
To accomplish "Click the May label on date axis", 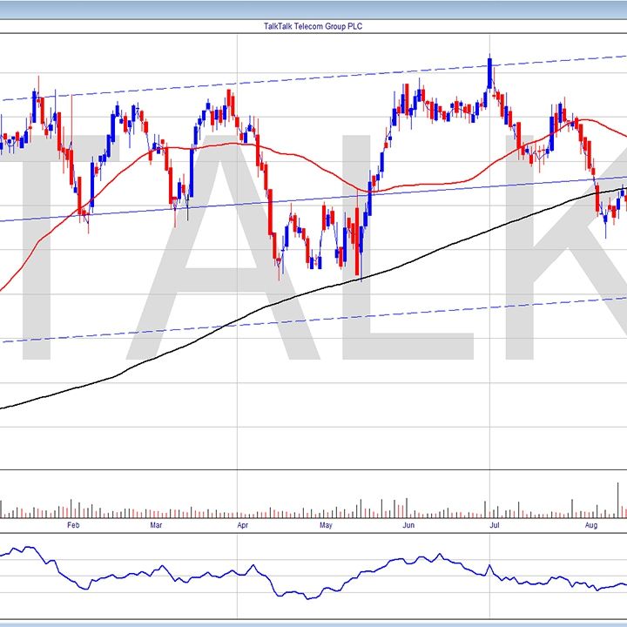I will point(327,525).
